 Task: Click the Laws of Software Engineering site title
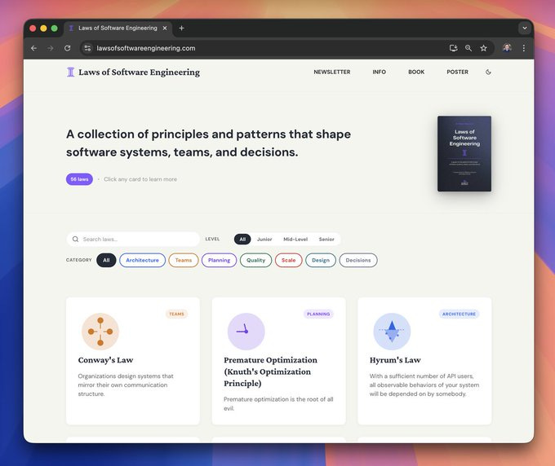[139, 72]
